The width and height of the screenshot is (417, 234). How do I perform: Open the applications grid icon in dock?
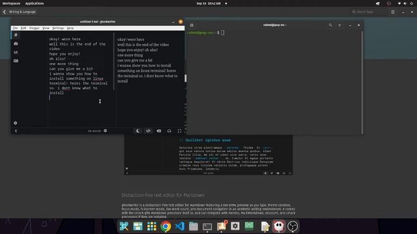click(x=152, y=226)
